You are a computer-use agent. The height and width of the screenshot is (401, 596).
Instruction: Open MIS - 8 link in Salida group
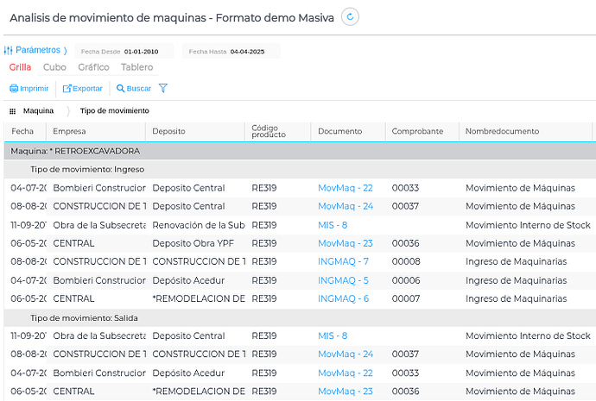pos(333,335)
